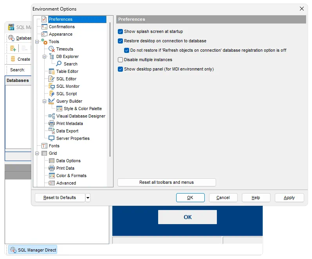
Task: Click the Timeouts clock icon
Action: (x=52, y=49)
